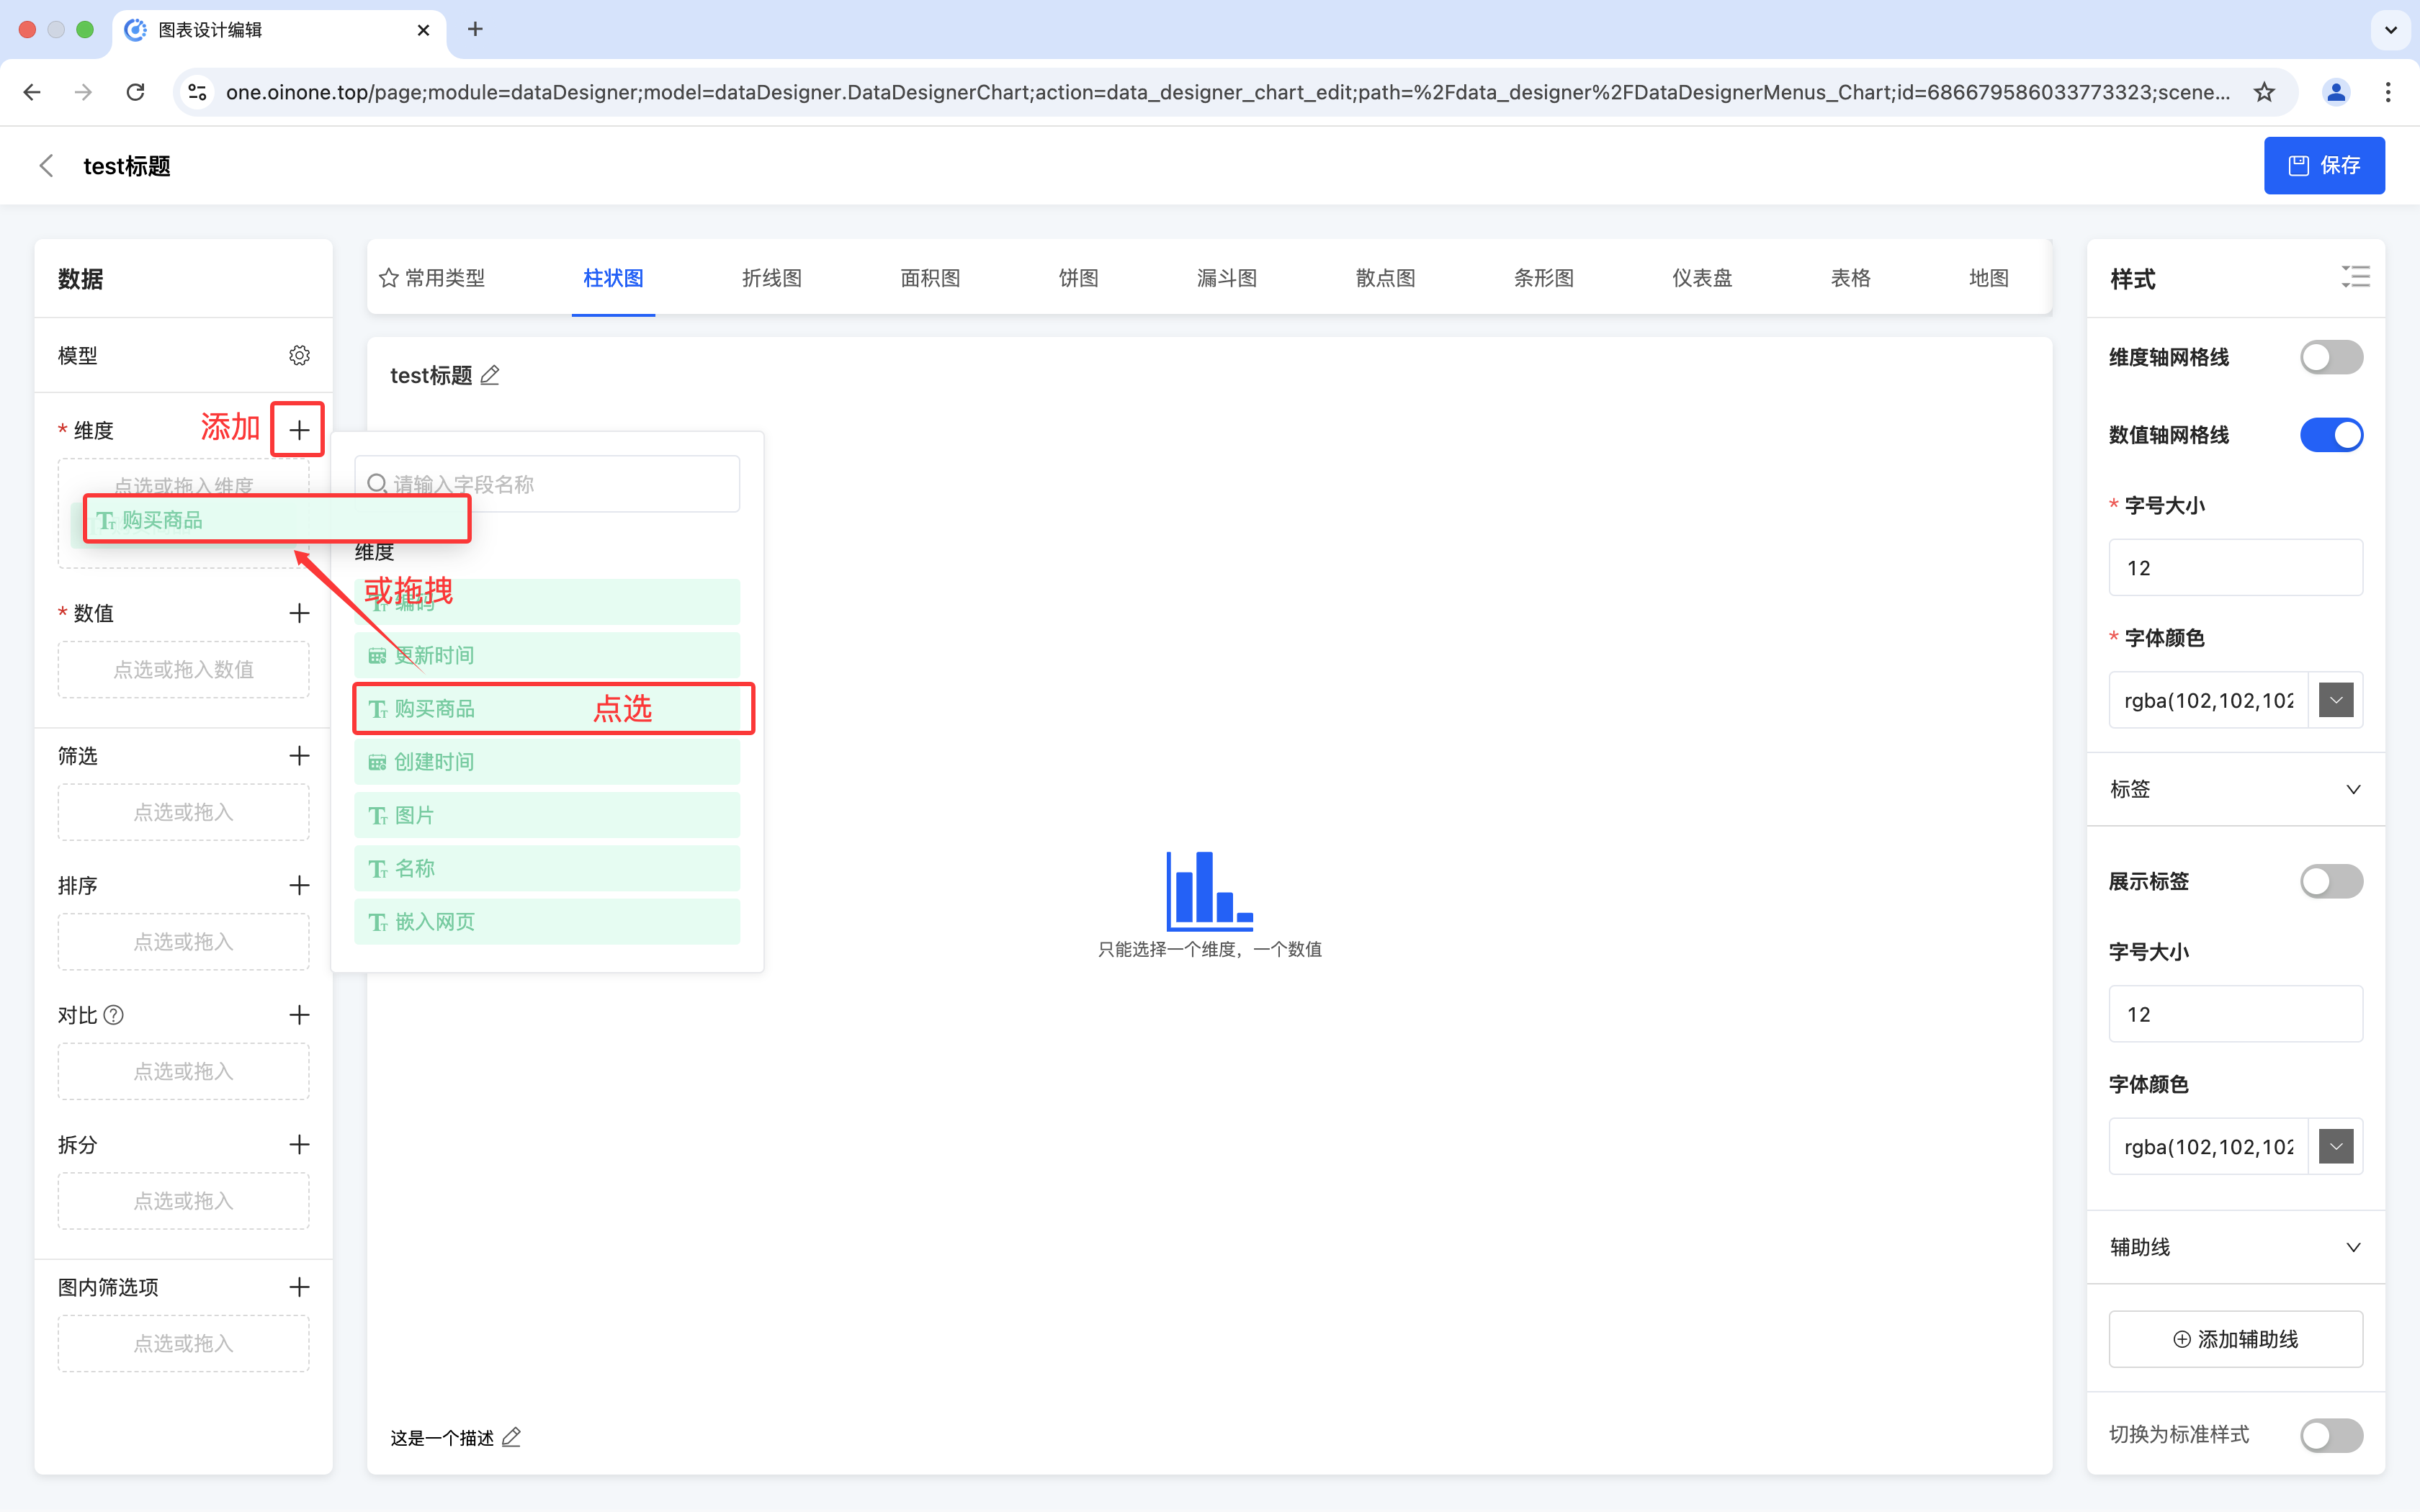The image size is (2420, 1512).
Task: Click the help icon next to 对比
Action: coord(114,1015)
